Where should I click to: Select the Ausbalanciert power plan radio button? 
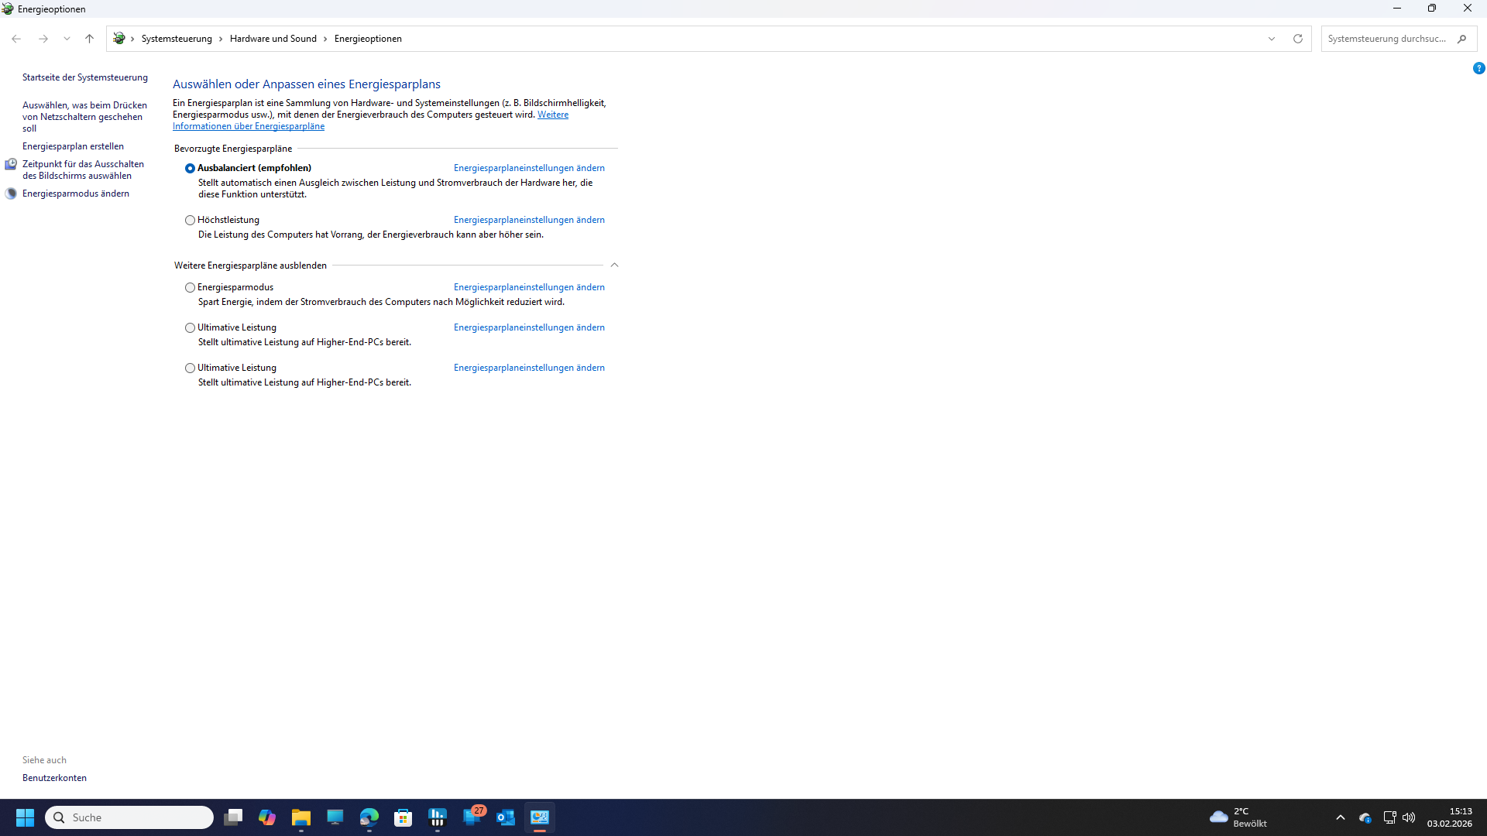[190, 168]
